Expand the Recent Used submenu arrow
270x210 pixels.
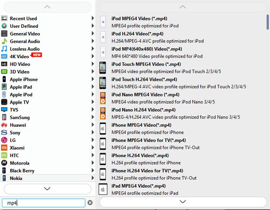93,18
